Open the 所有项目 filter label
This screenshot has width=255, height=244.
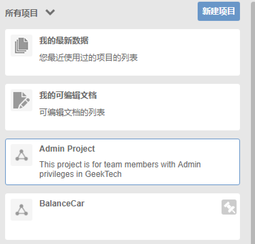click(x=22, y=13)
